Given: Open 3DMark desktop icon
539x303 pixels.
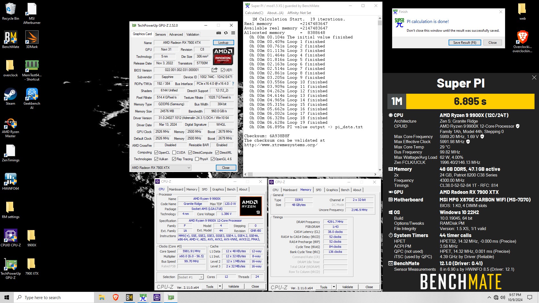Looking at the screenshot, I should (x=32, y=40).
